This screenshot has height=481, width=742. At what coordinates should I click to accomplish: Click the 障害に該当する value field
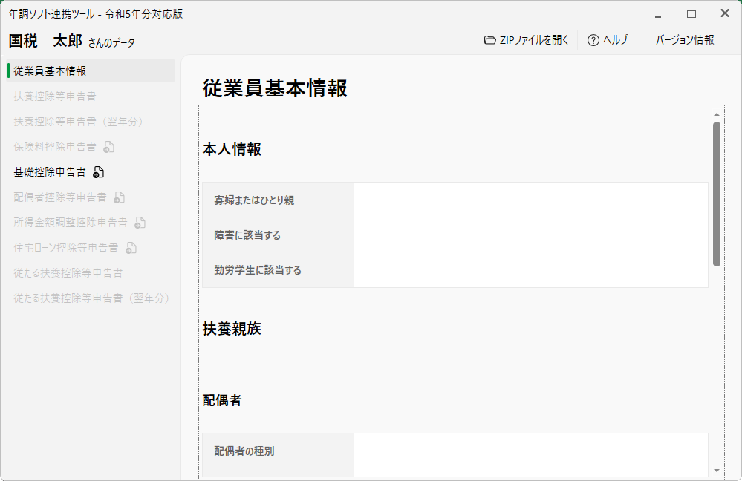(x=530, y=235)
